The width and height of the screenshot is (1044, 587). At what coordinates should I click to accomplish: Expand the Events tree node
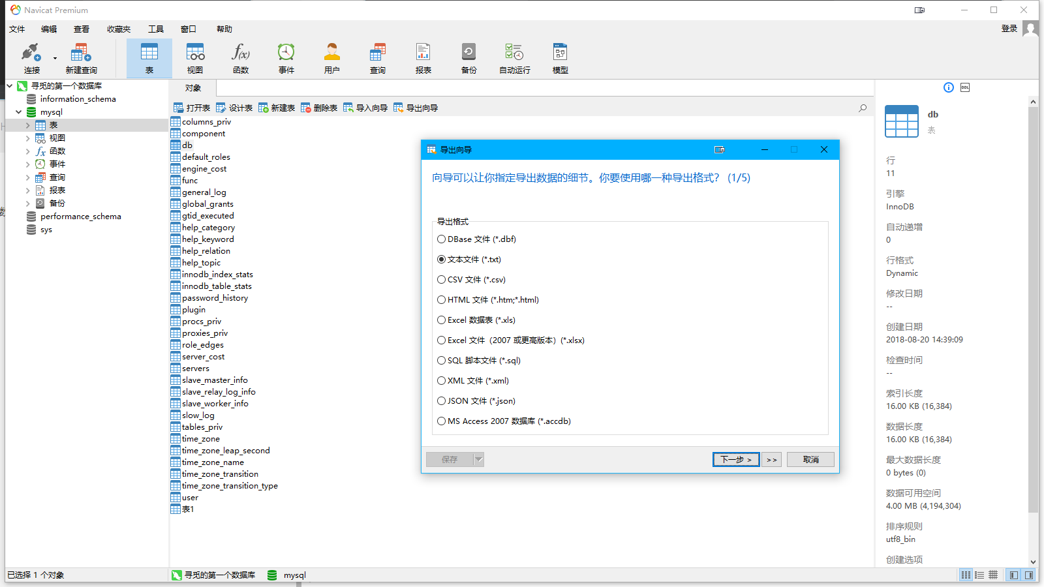tap(27, 164)
